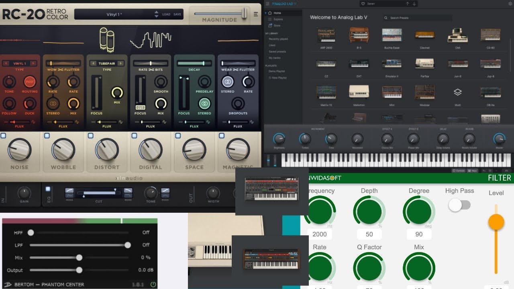The image size is (514, 289).
Task: Click the Noise module Flux waveform icon
Action: (33, 122)
